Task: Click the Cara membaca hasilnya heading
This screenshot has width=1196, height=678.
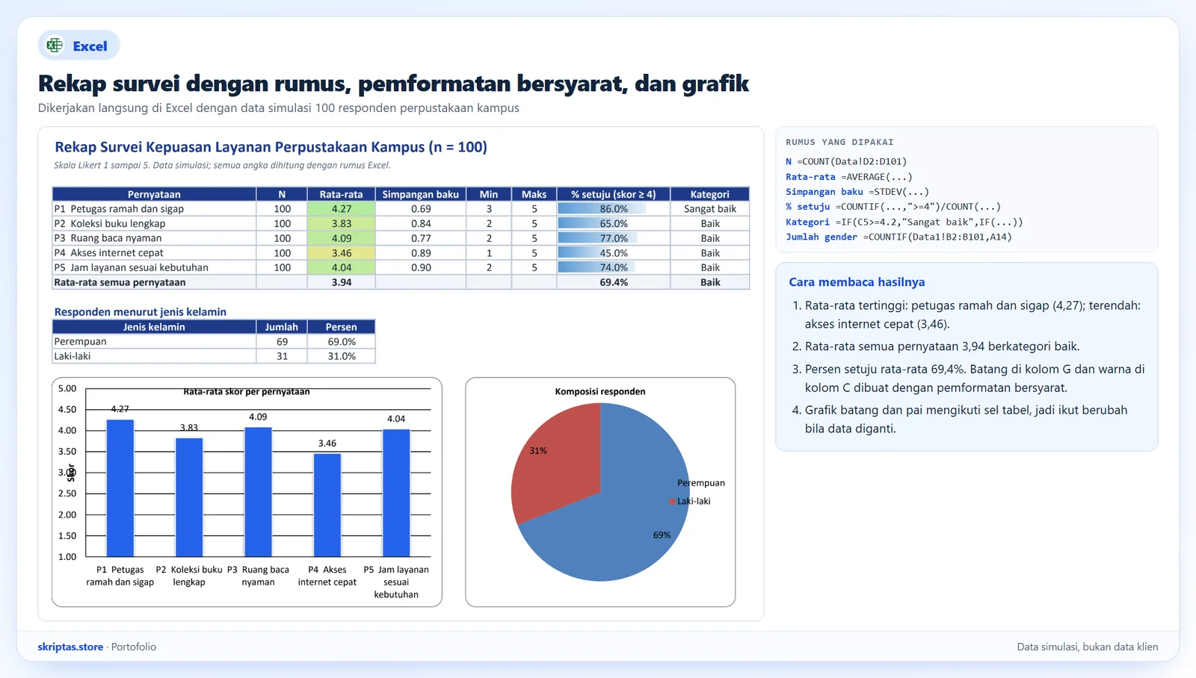Action: tap(857, 282)
